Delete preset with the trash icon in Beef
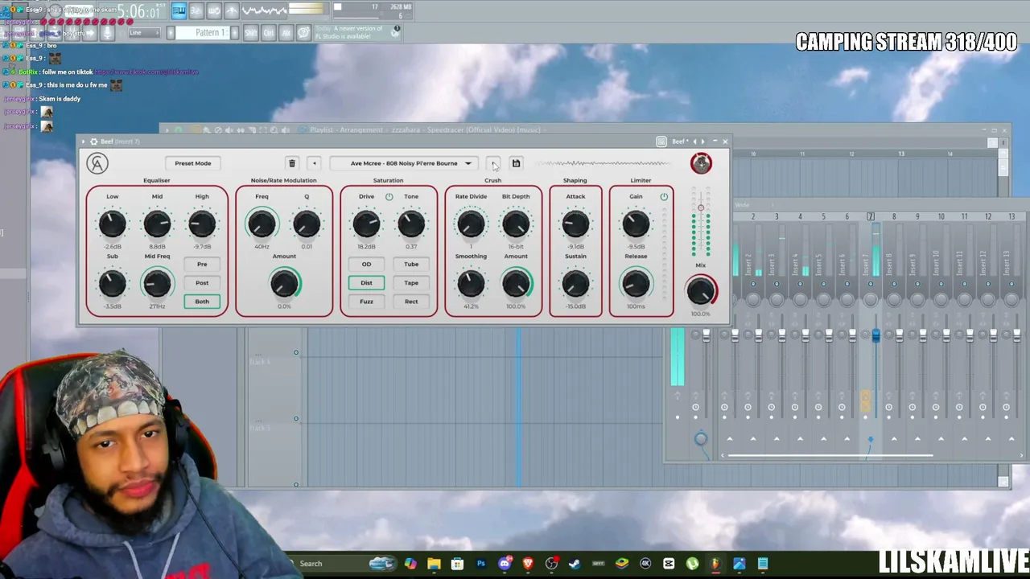The width and height of the screenshot is (1030, 579). click(292, 163)
